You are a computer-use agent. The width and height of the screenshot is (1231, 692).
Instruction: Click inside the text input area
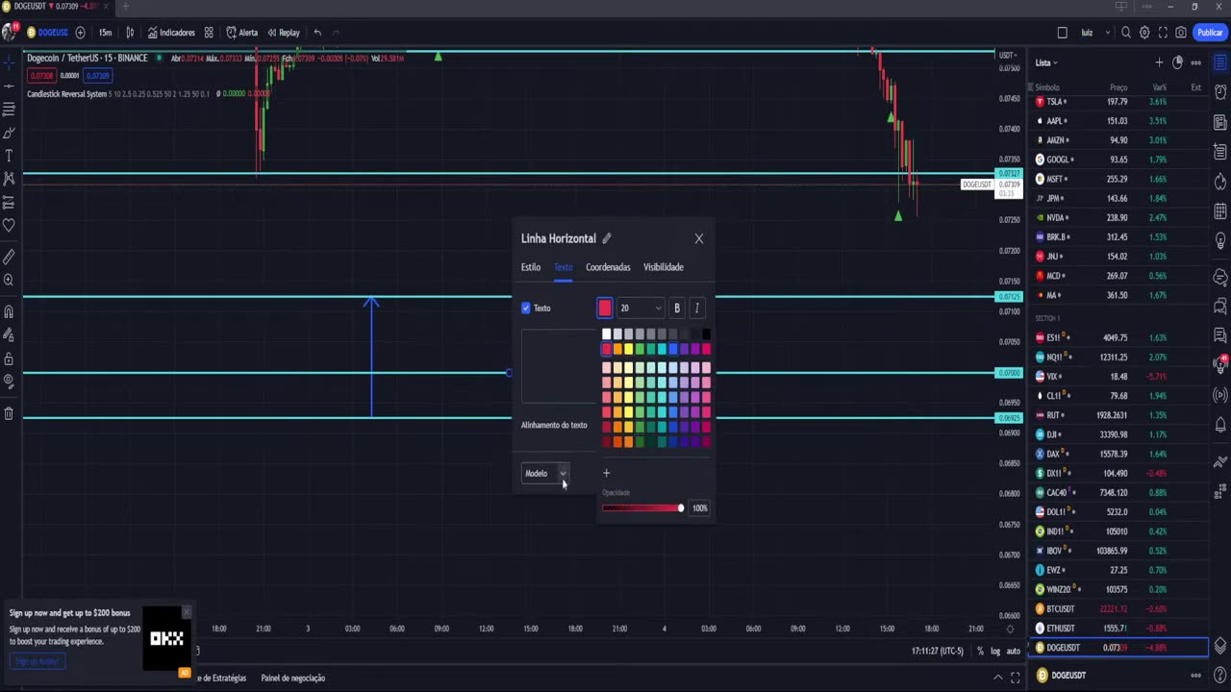pos(559,367)
